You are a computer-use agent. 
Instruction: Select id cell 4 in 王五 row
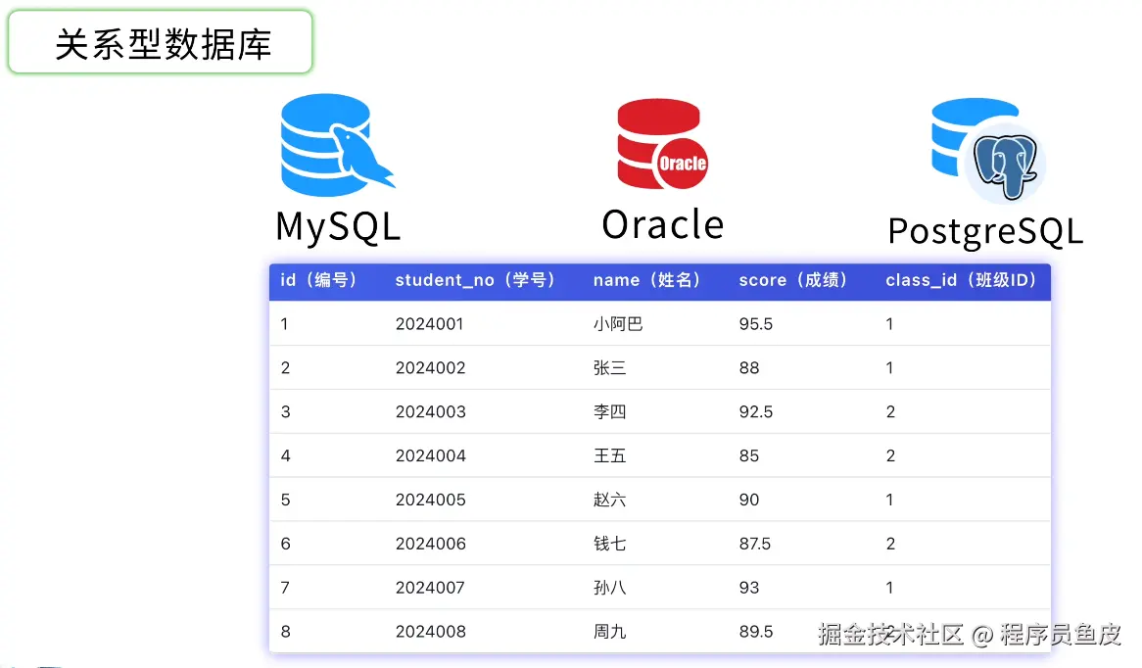[x=286, y=456]
